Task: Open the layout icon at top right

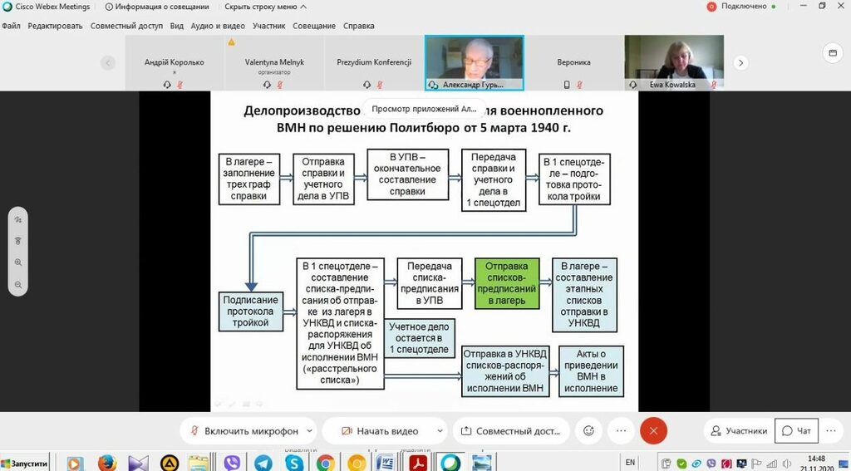Action: [x=831, y=54]
